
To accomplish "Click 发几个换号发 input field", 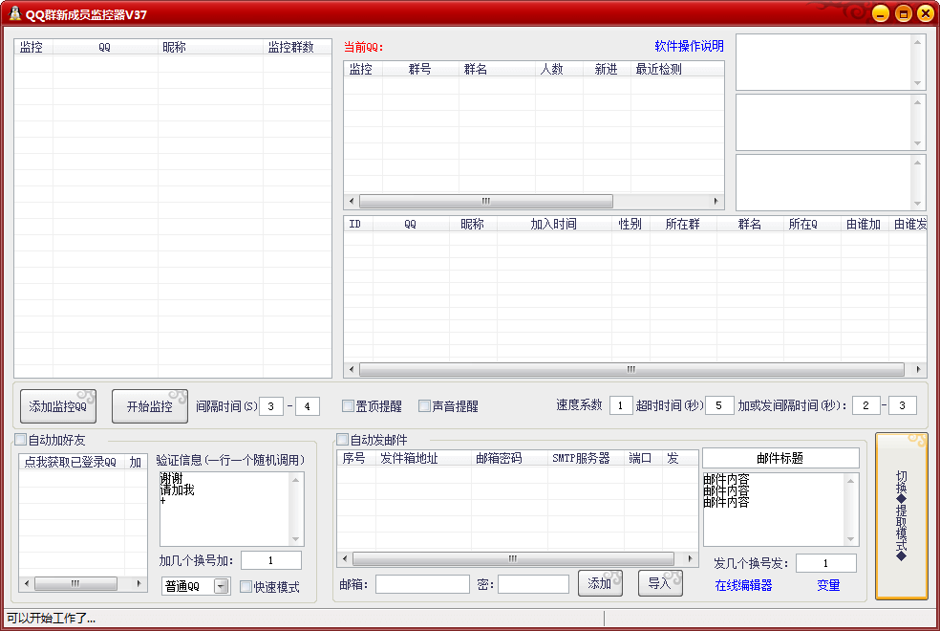I will click(x=826, y=563).
